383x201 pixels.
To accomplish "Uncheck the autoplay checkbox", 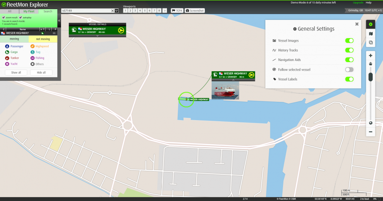I will [x=21, y=18].
